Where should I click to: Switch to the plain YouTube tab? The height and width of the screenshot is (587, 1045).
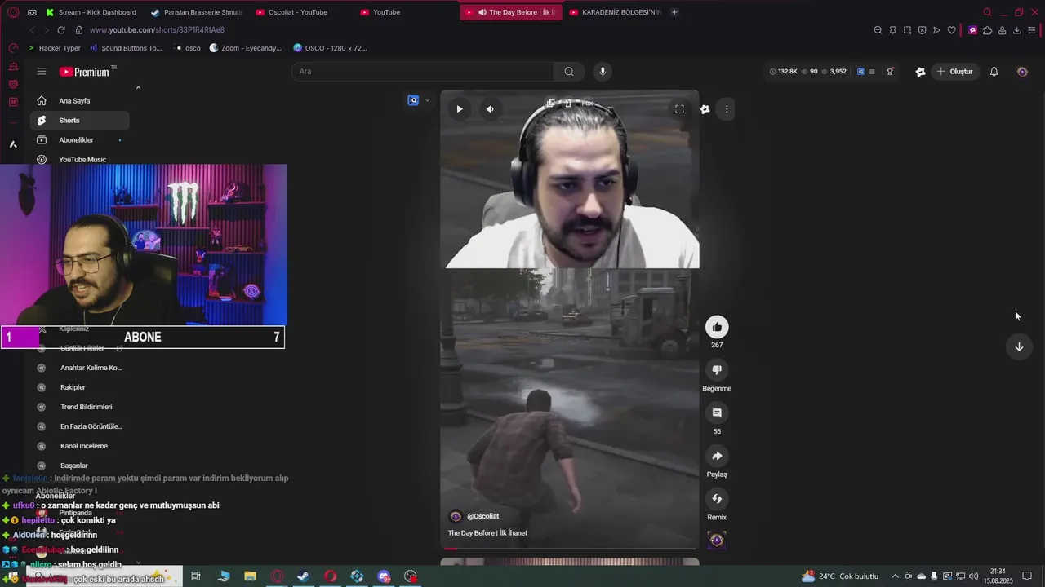point(403,12)
